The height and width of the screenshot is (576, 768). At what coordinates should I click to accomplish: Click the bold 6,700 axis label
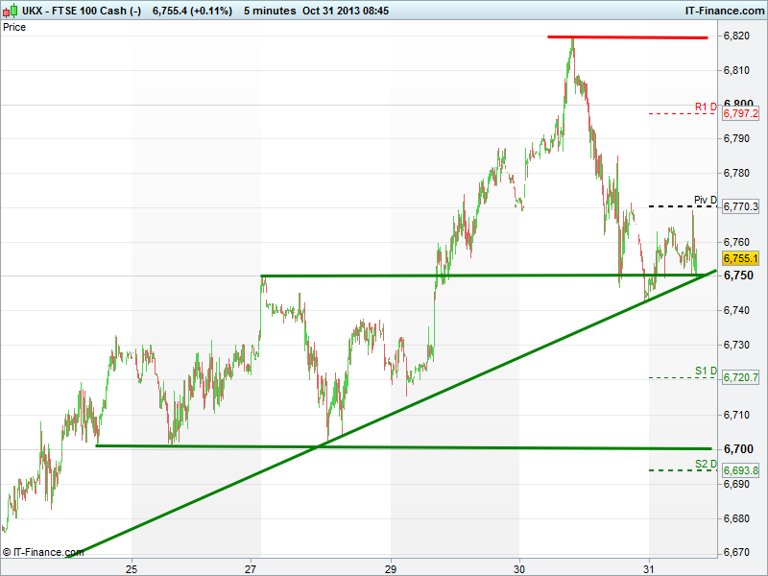coord(738,448)
